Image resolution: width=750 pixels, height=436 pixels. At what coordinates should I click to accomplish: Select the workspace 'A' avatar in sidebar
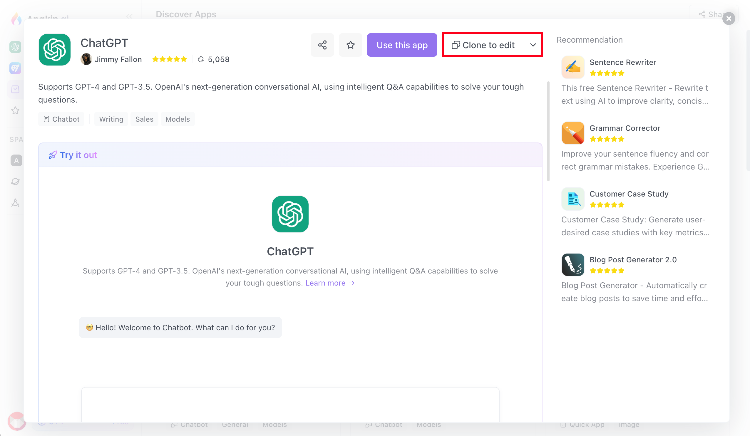pos(16,161)
